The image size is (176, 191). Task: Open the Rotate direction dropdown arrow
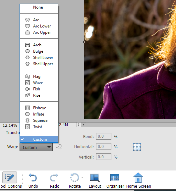(82, 177)
